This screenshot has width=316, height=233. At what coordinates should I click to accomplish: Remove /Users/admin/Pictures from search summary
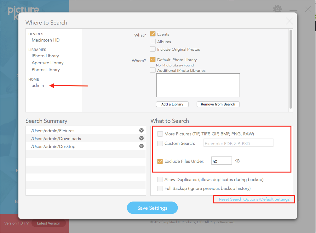(x=141, y=130)
